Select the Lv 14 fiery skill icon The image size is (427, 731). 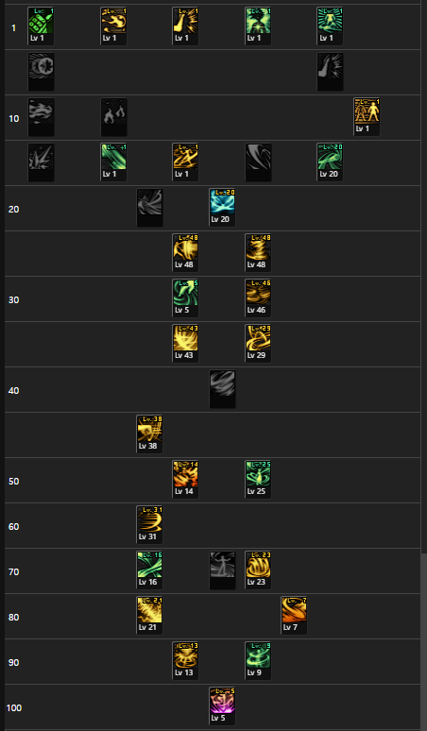tap(185, 479)
